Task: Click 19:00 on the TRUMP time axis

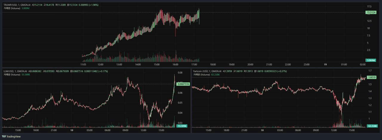Action: [x=232, y=64]
